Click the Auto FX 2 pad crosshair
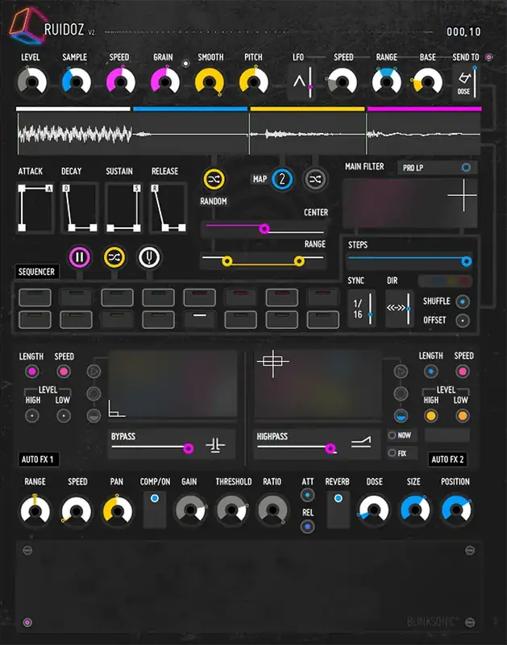The height and width of the screenshot is (645, 507). pos(272,362)
